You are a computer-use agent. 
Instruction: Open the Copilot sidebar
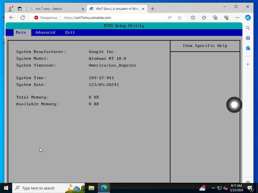[x=248, y=18]
